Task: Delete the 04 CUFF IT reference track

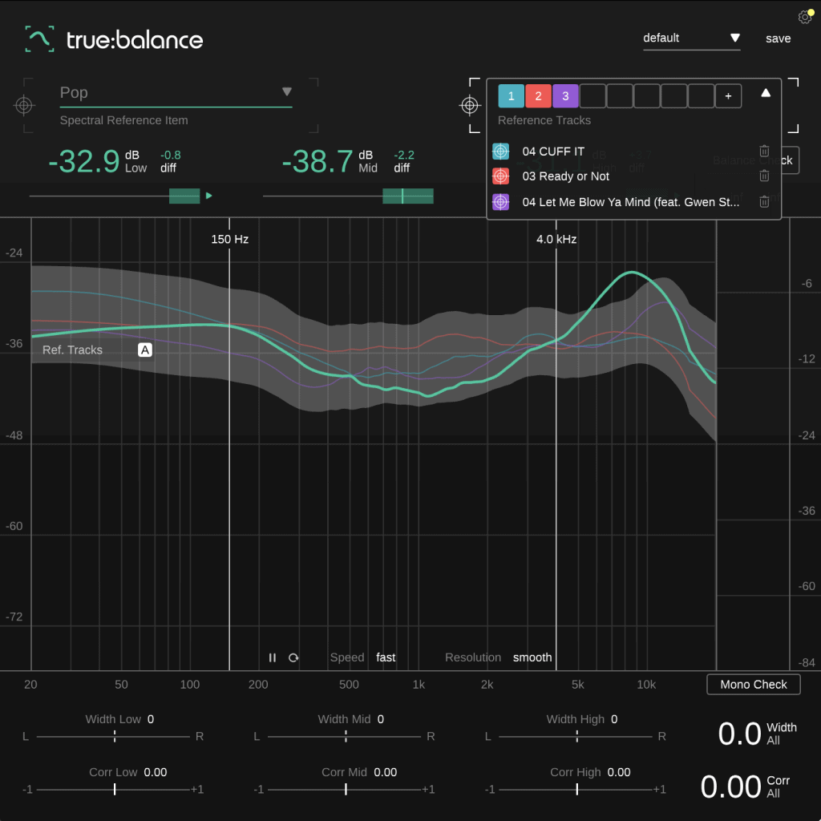Action: [x=764, y=151]
